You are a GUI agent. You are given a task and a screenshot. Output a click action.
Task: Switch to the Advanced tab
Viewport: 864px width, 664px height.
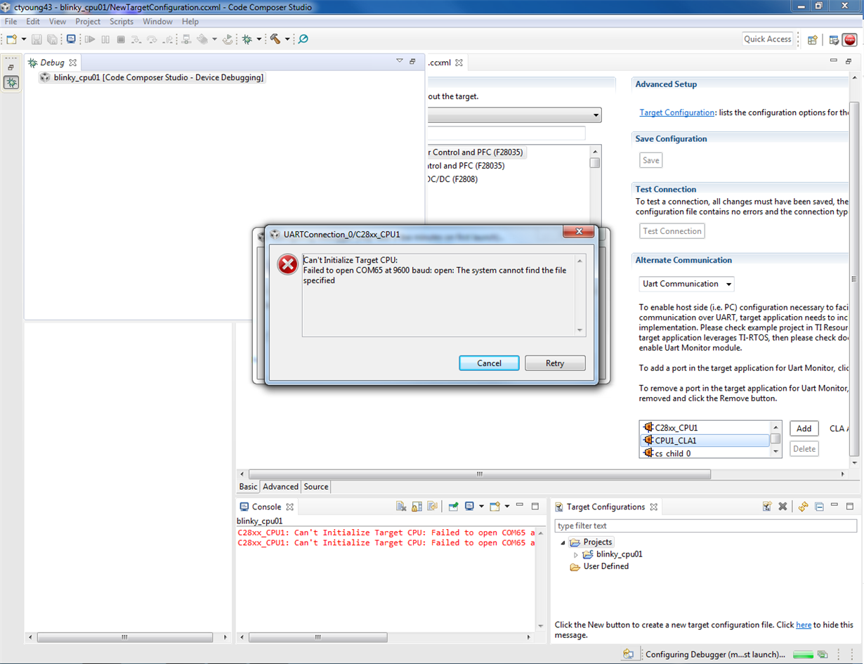[x=281, y=486]
